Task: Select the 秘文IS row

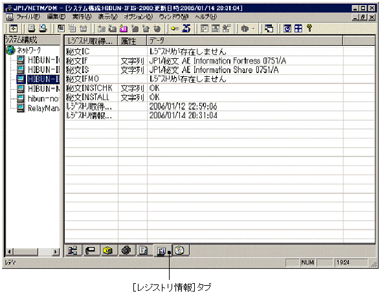Action: 219,70
